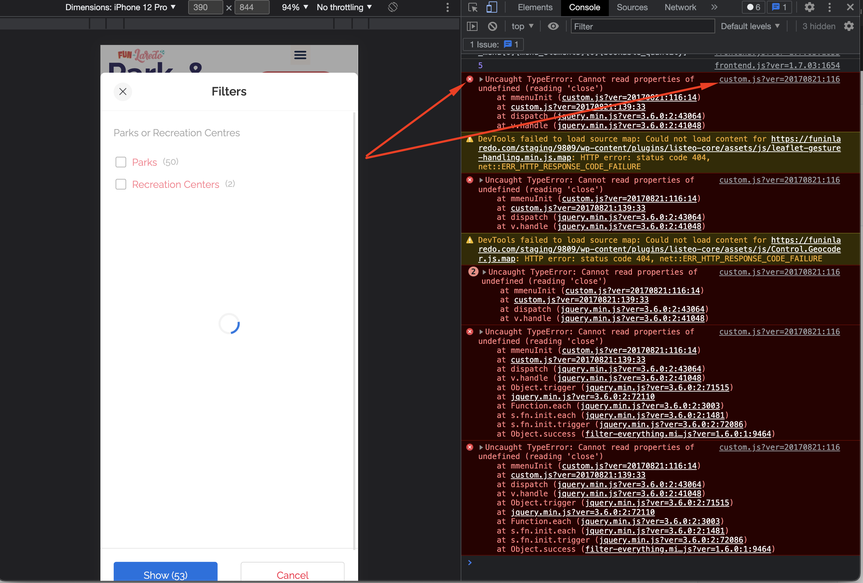The image size is (863, 583).
Task: Click the live expression eye icon
Action: coord(553,26)
